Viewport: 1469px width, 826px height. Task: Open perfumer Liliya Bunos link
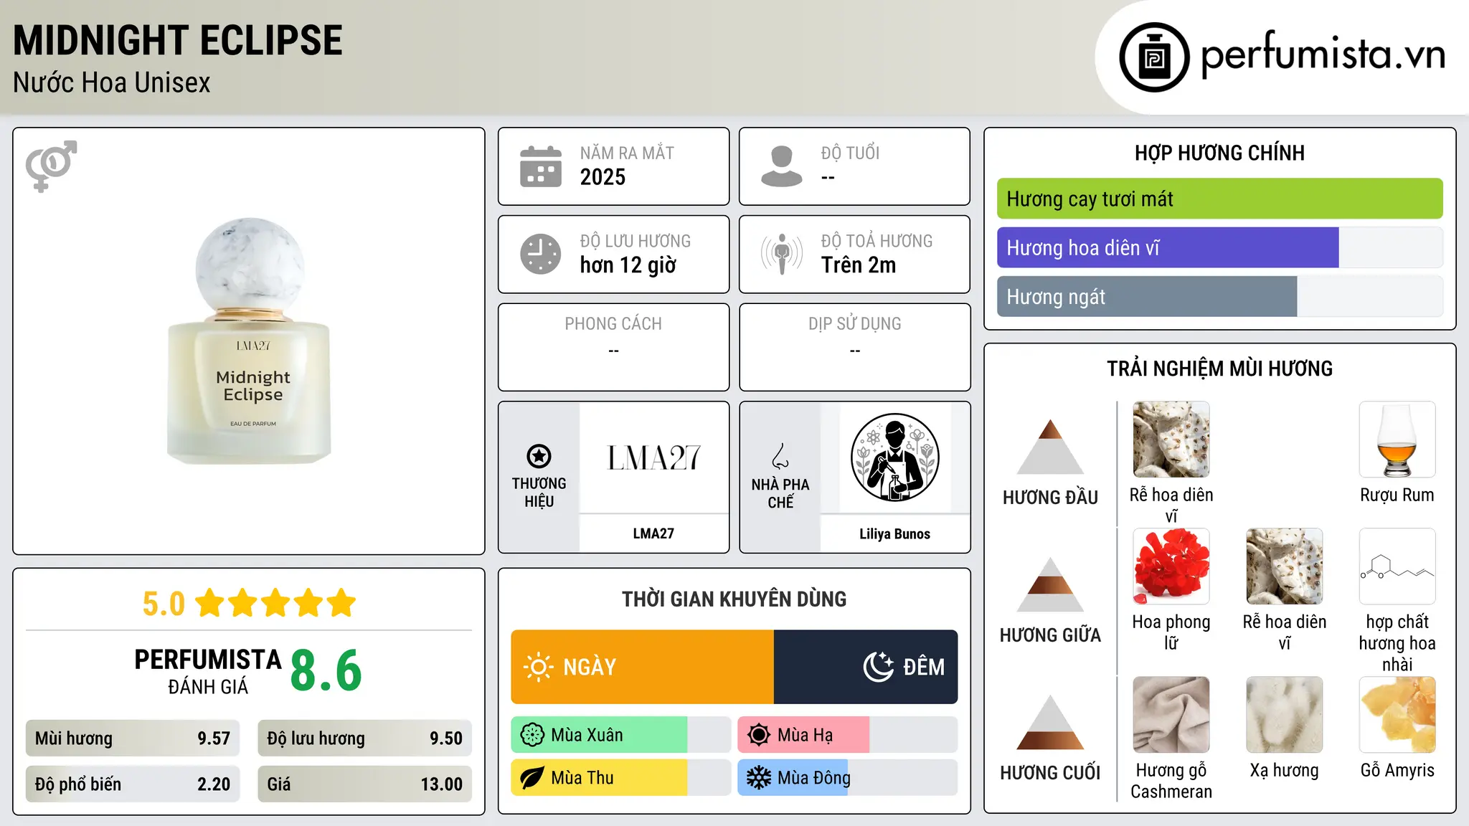click(x=894, y=533)
